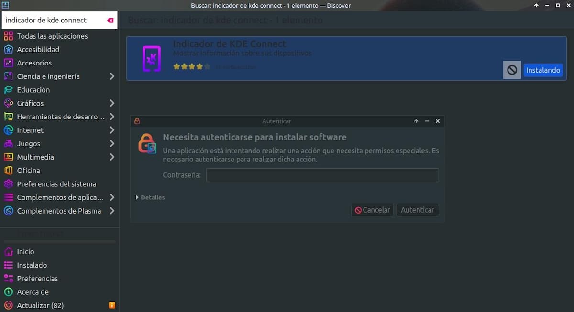Click the Autenticar button
Screen dimensions: 574x312
click(x=417, y=210)
